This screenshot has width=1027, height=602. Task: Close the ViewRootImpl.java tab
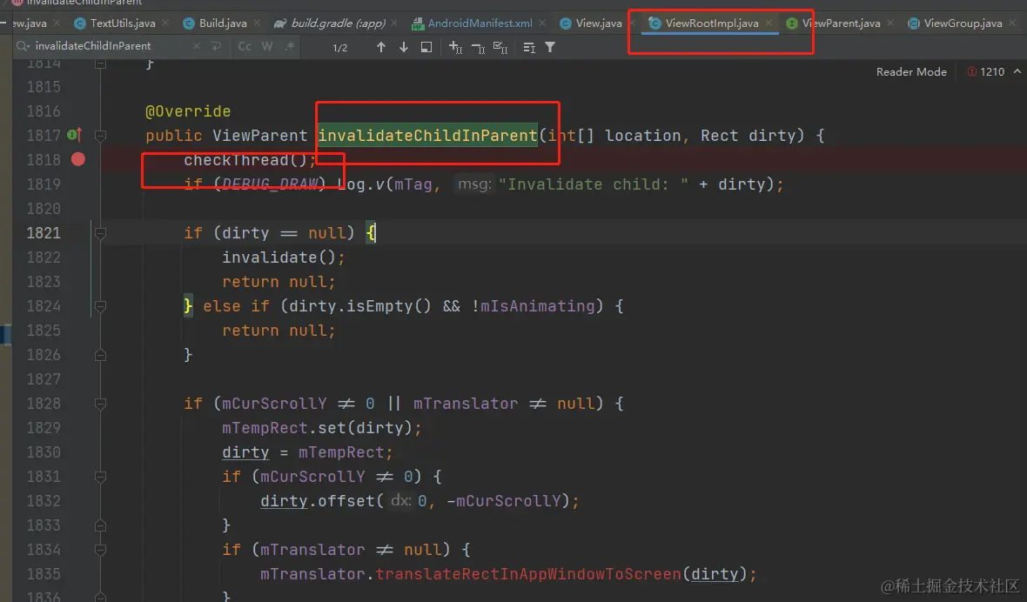(x=769, y=23)
